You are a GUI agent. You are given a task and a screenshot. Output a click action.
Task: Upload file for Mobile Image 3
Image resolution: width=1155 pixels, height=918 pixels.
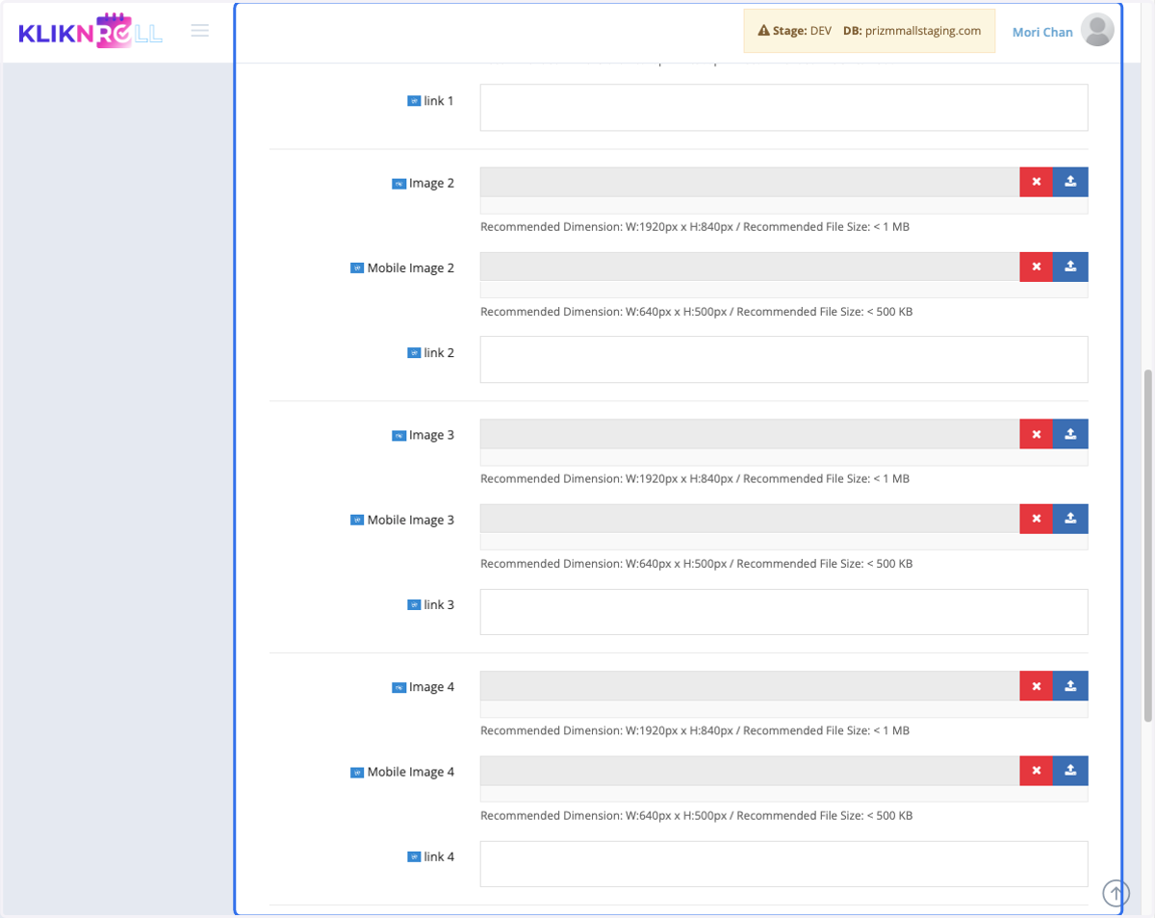[1070, 519]
